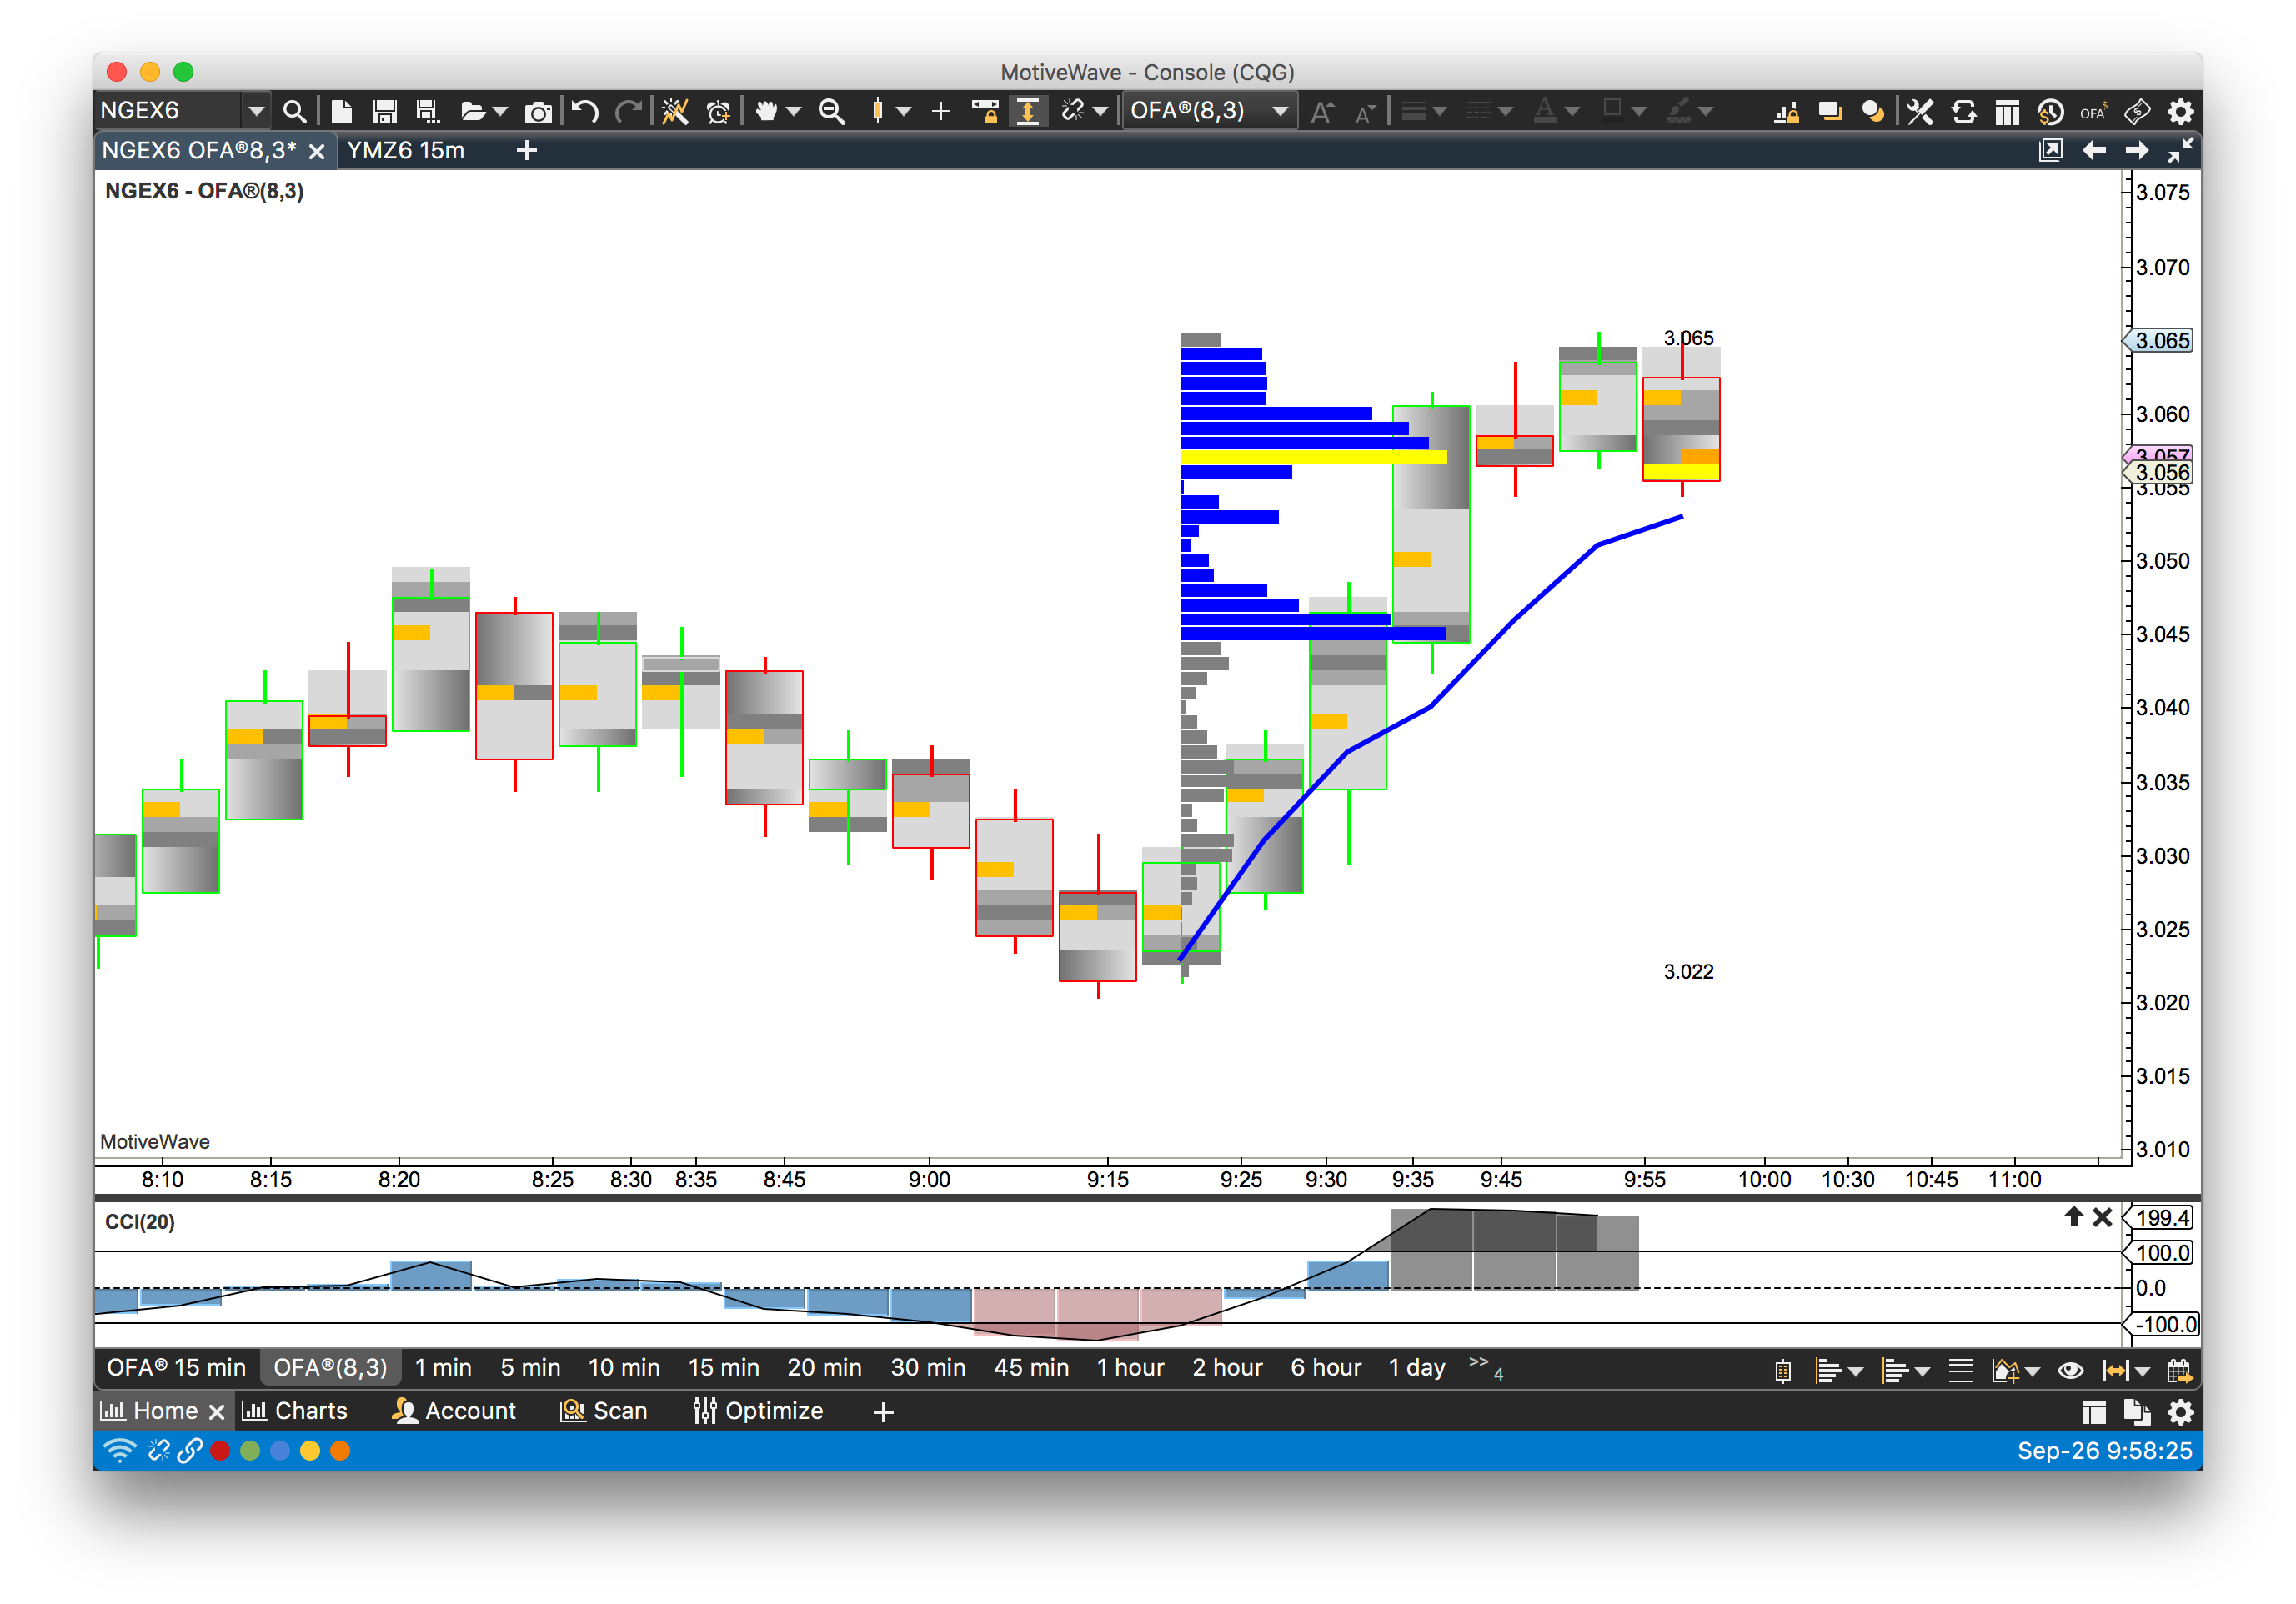Open the dollar clock history icon
The width and height of the screenshot is (2296, 1604).
click(x=2050, y=111)
